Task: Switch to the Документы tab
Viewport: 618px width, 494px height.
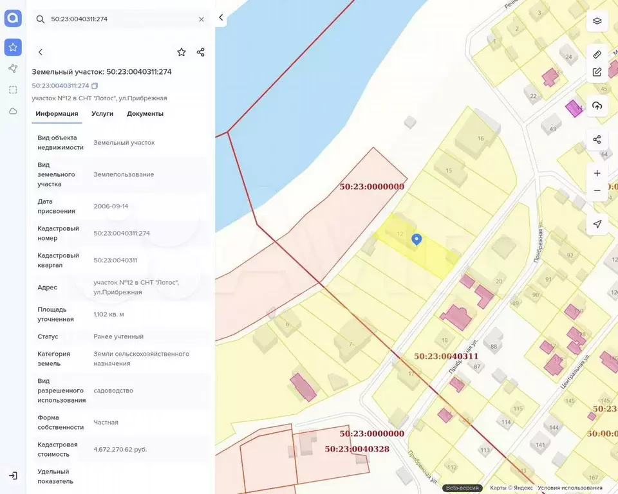Action: pyautogui.click(x=145, y=113)
